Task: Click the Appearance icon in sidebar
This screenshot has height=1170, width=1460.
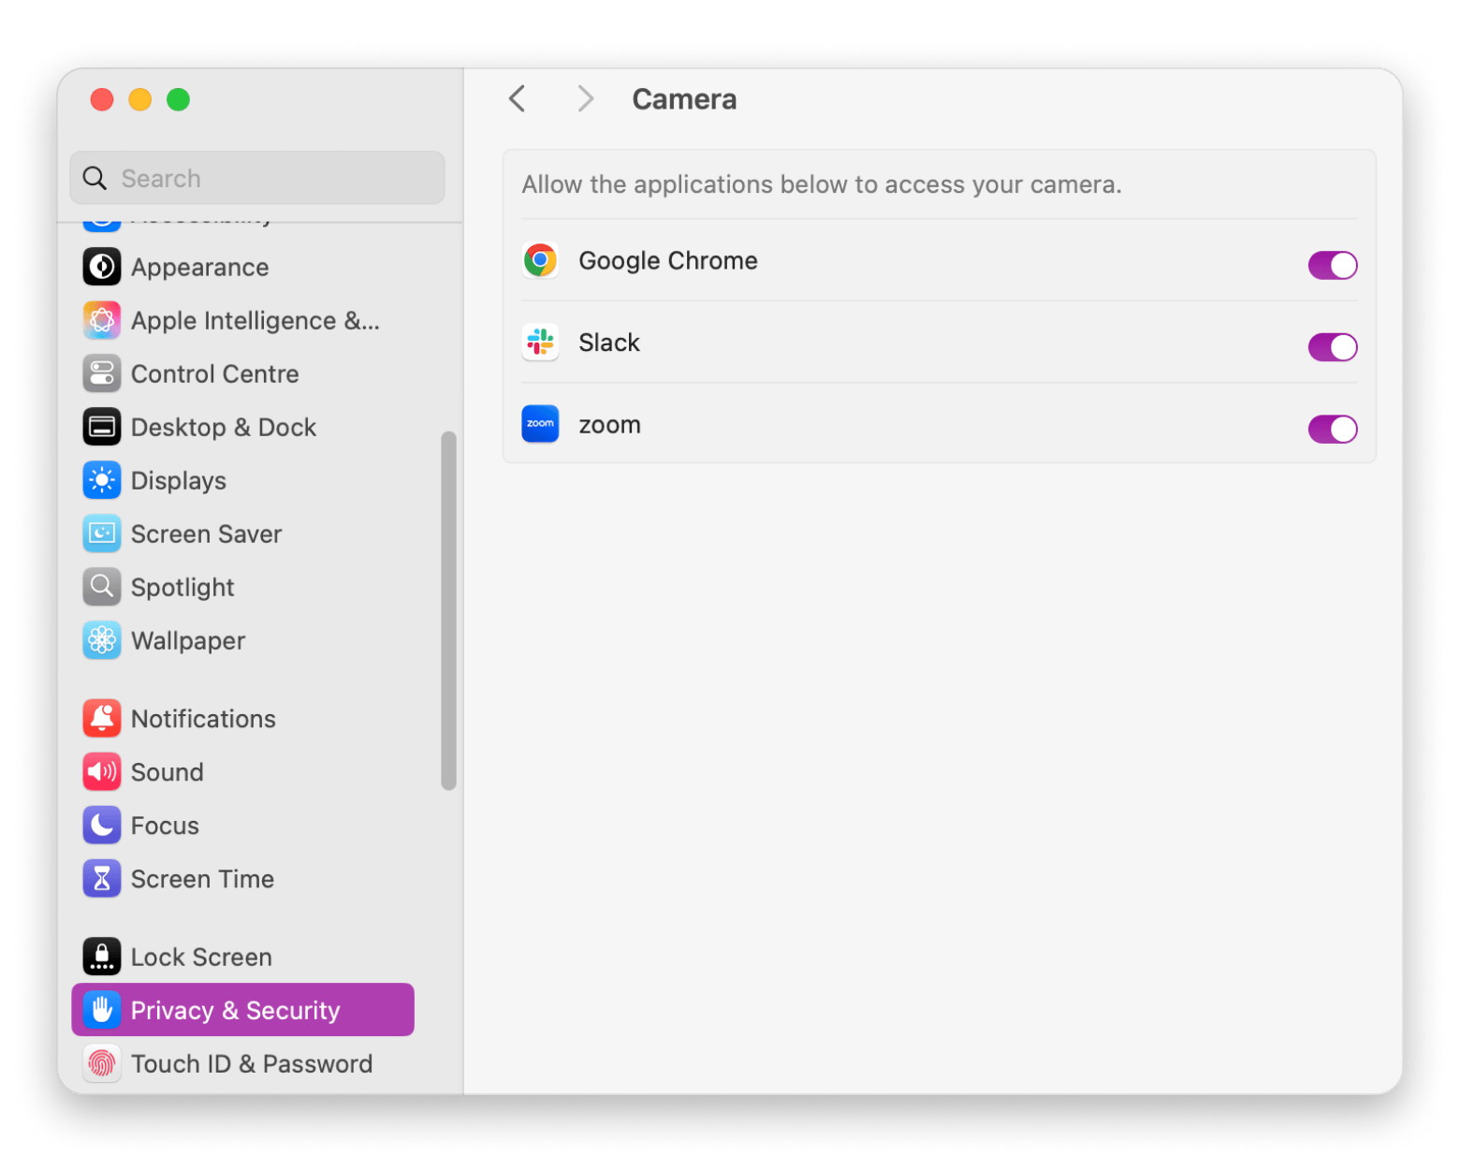Action: (102, 267)
